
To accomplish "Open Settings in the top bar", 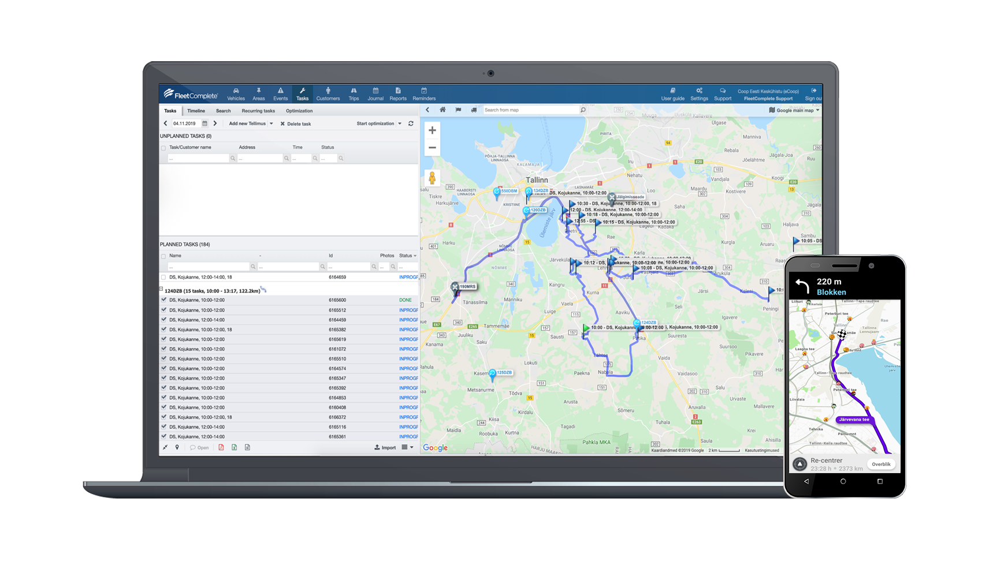I will [699, 94].
